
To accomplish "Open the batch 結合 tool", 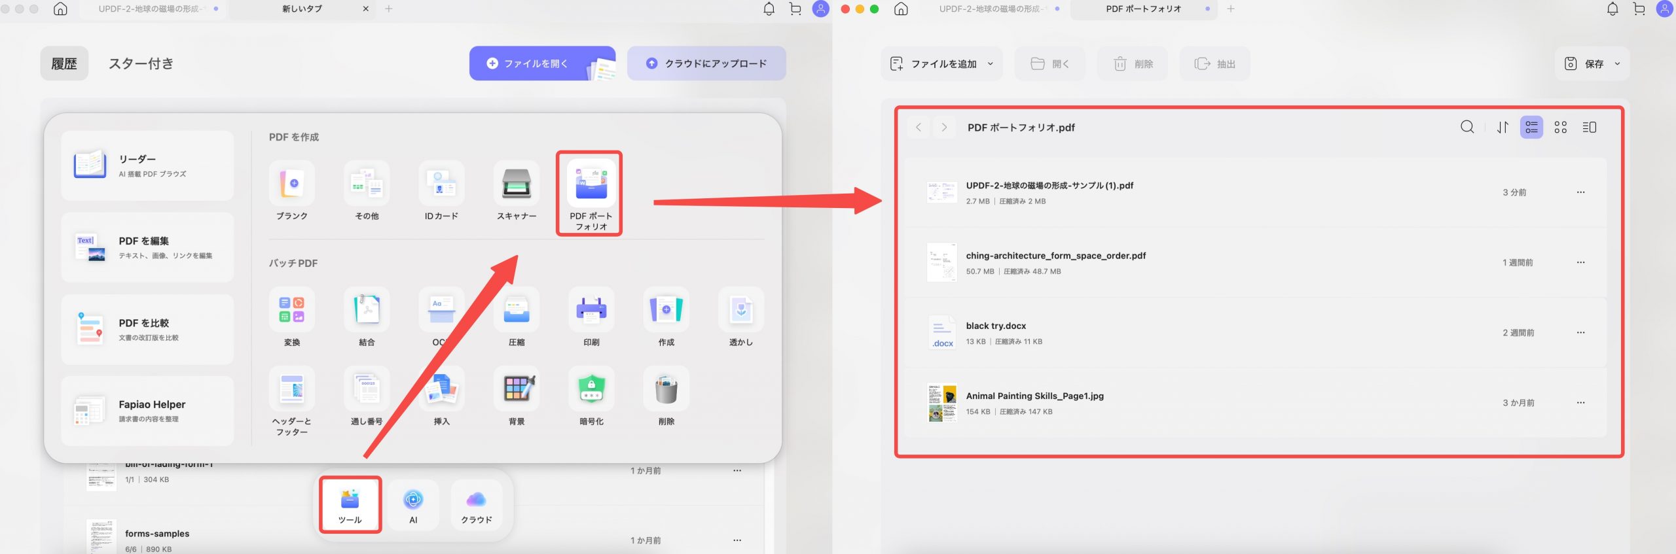I will (x=367, y=309).
